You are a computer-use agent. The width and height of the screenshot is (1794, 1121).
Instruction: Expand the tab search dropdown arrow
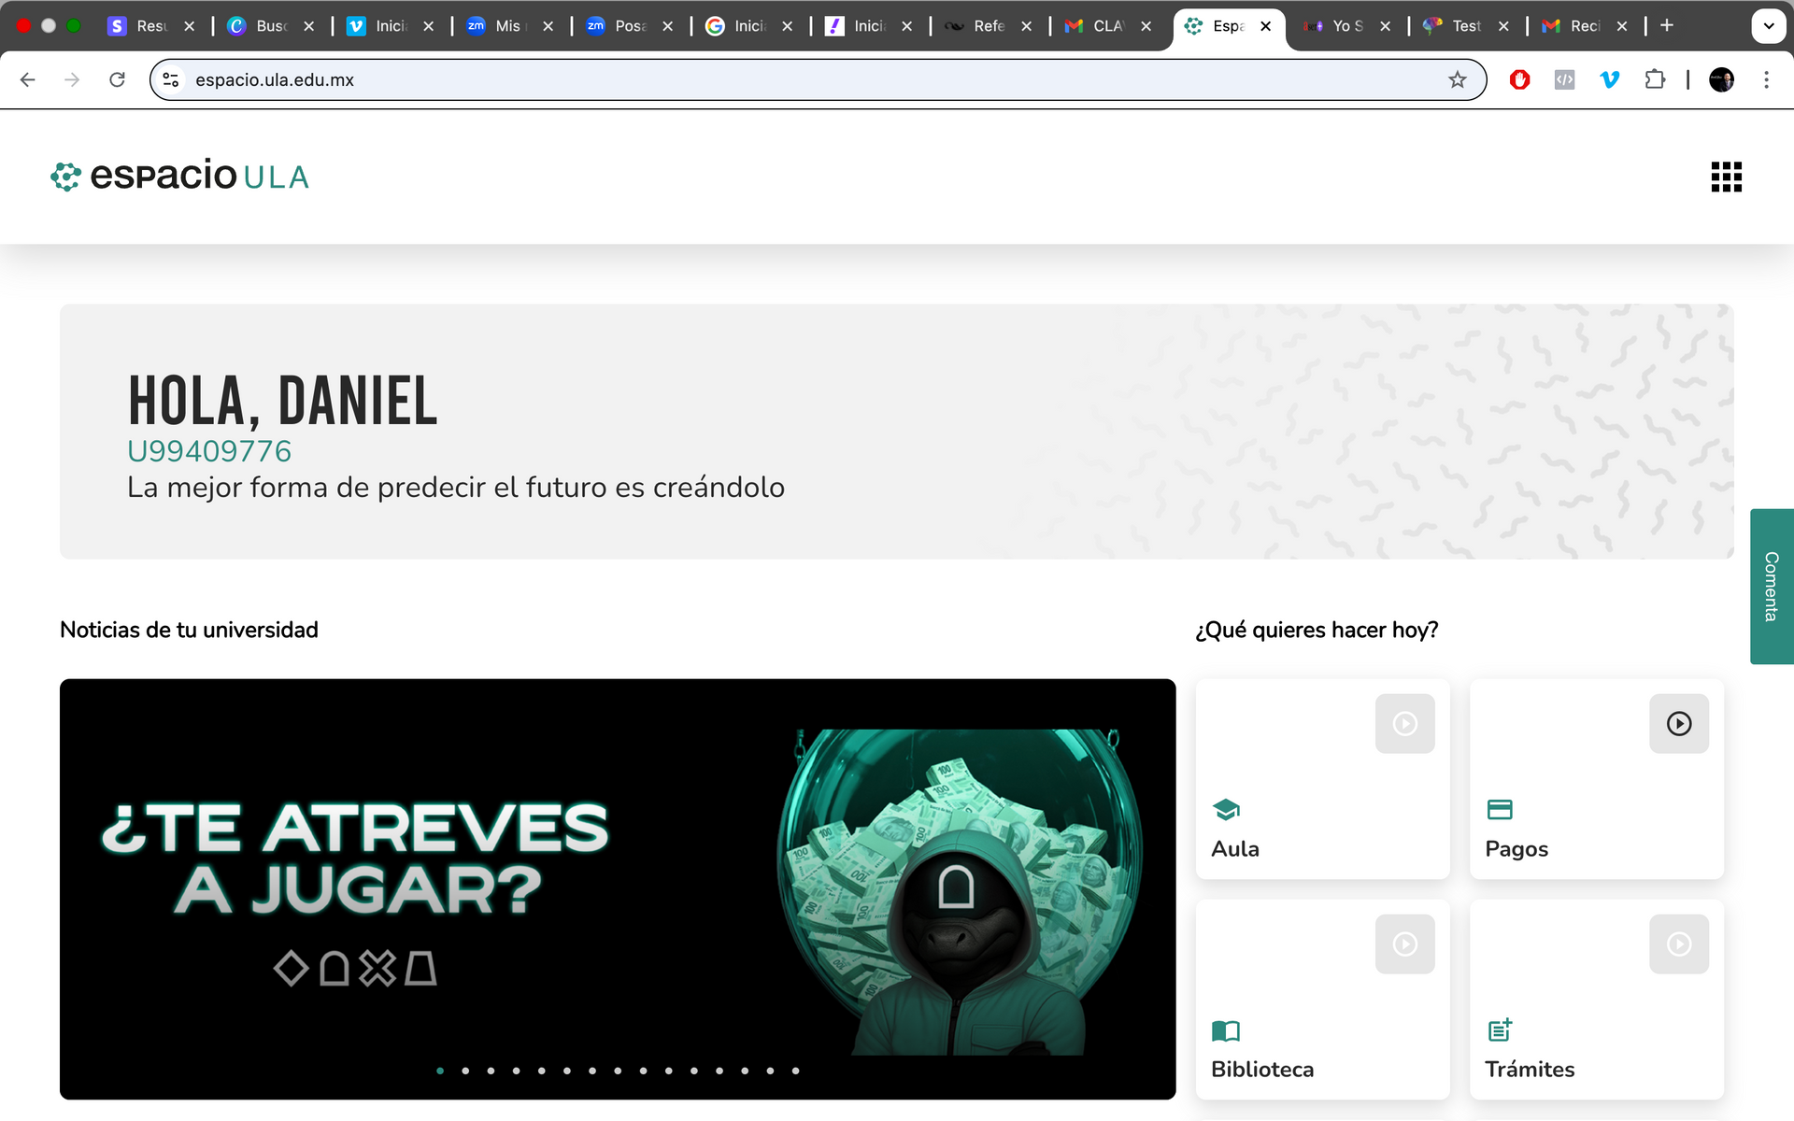click(1768, 26)
